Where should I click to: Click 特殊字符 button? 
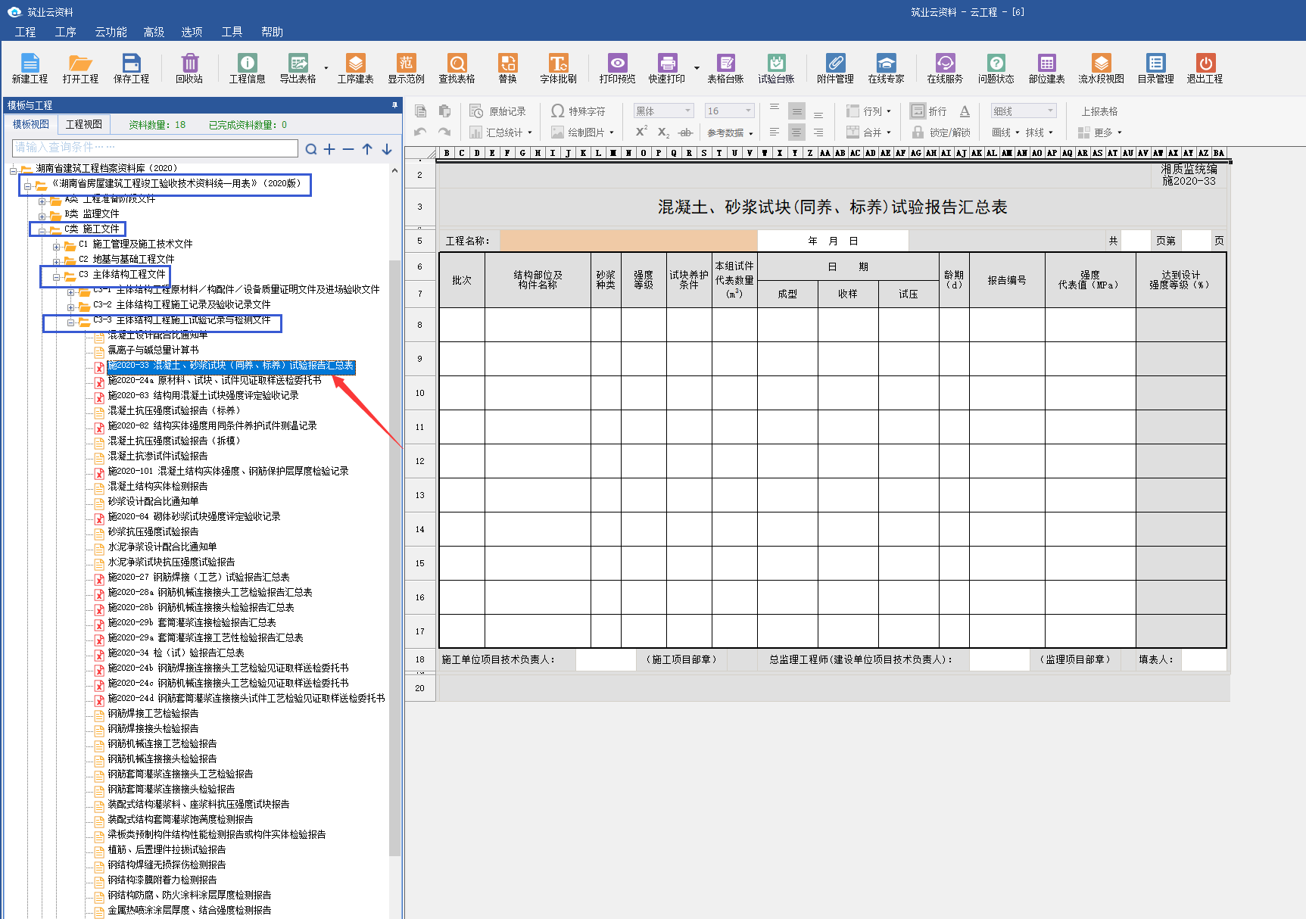click(578, 111)
